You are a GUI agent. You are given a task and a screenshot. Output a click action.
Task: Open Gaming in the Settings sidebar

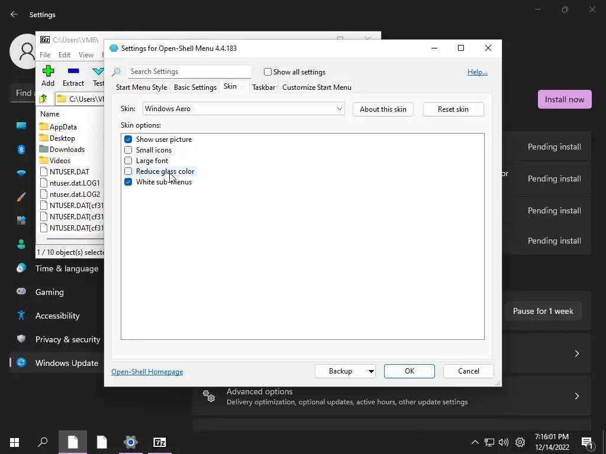(57, 292)
